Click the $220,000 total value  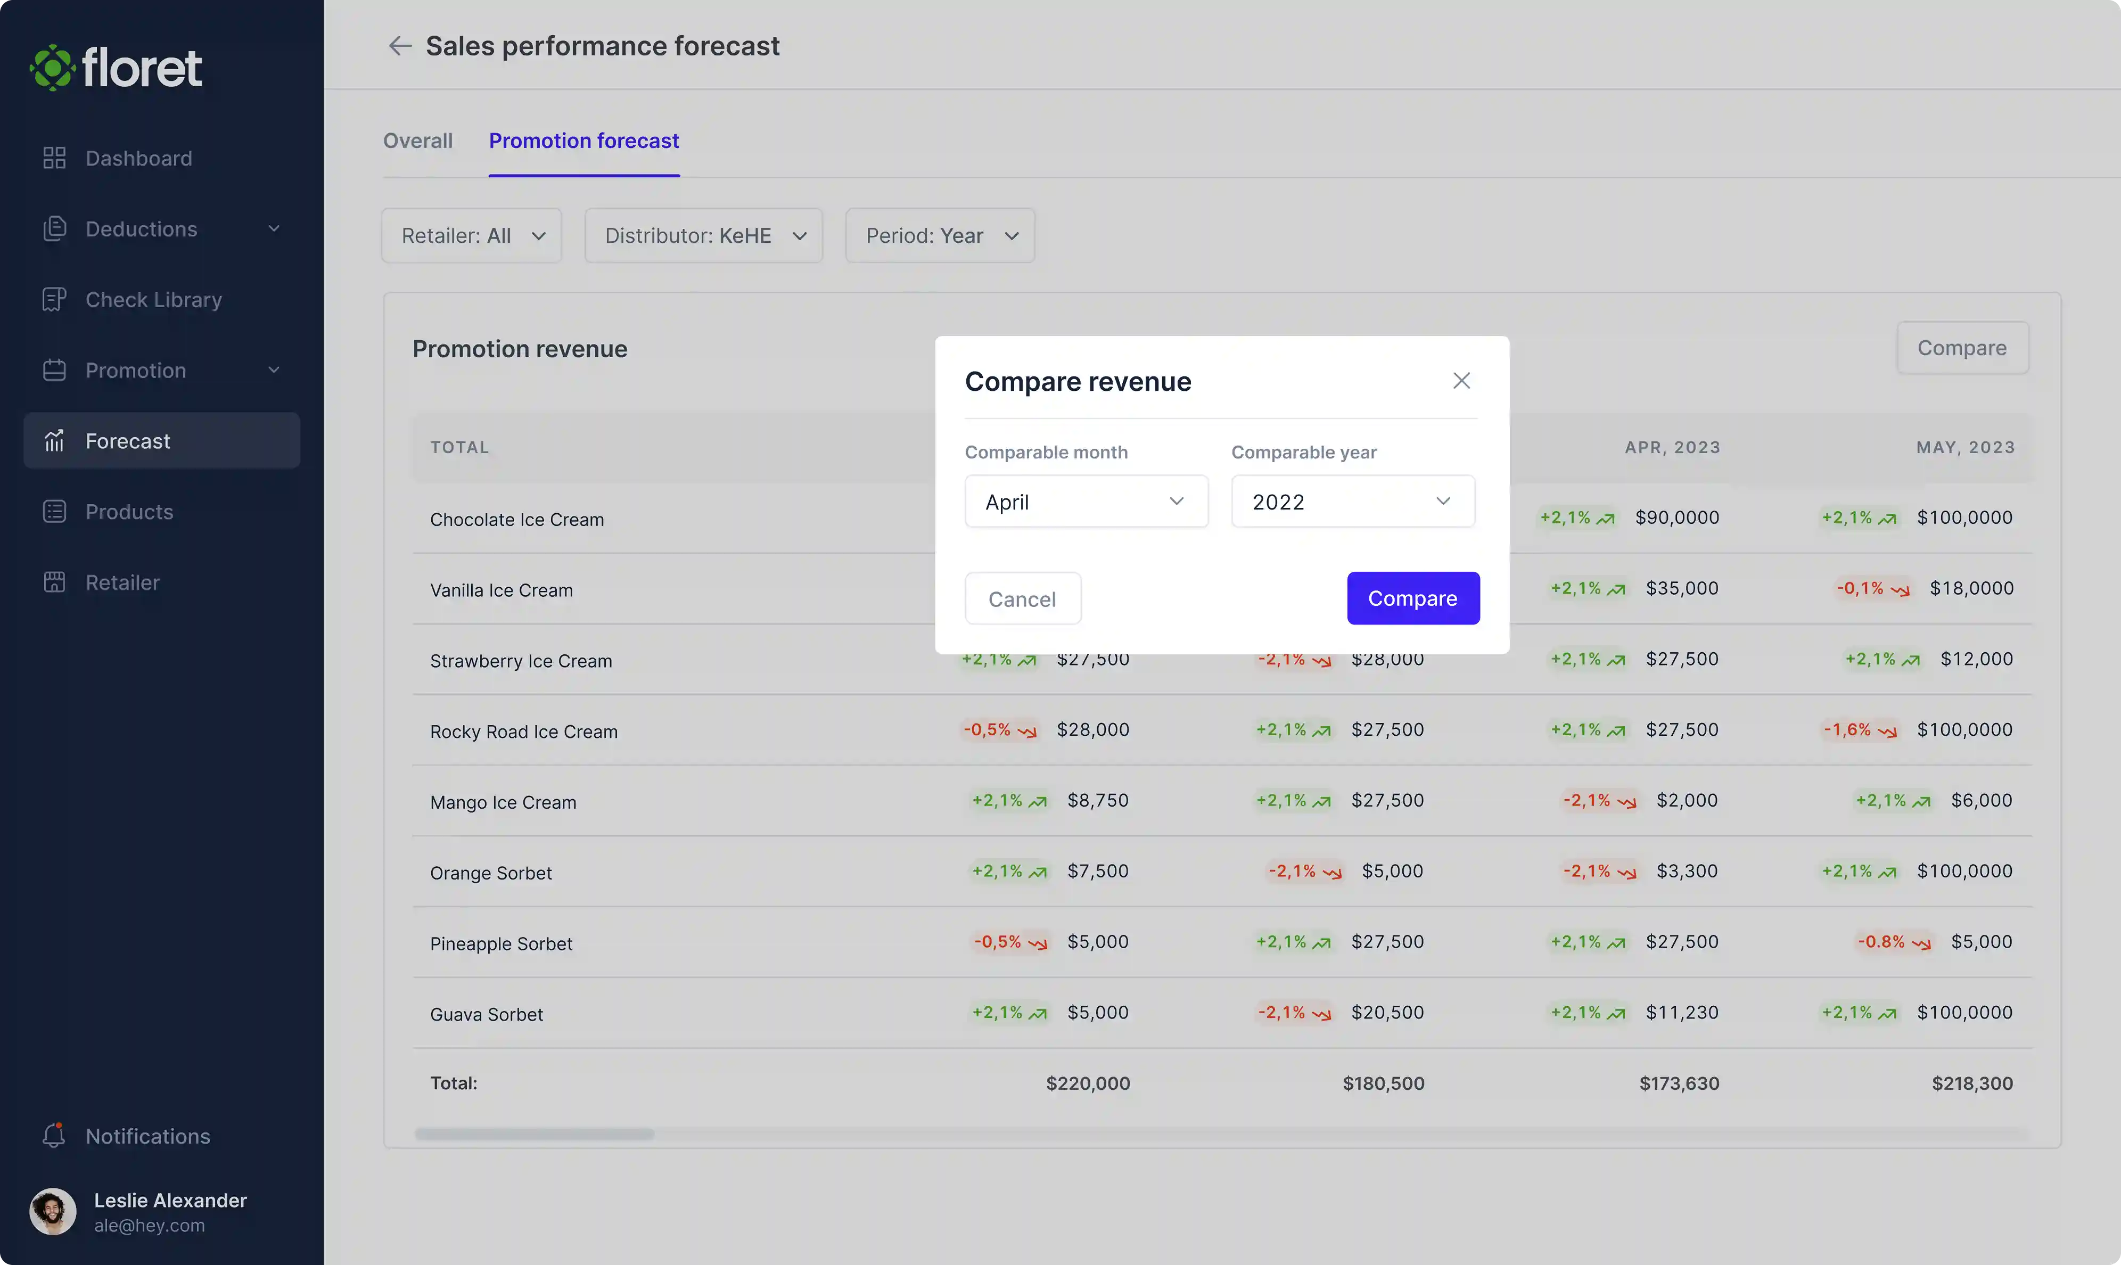1087,1082
